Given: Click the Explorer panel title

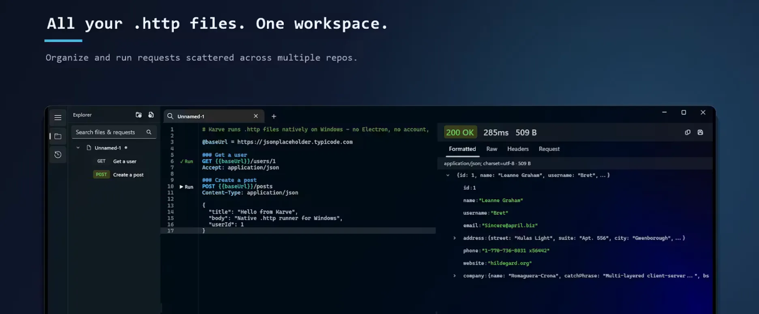Looking at the screenshot, I should click(82, 115).
